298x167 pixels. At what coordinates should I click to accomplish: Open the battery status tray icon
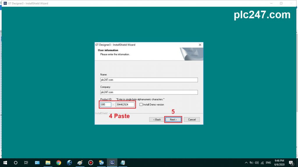[x=251, y=163]
